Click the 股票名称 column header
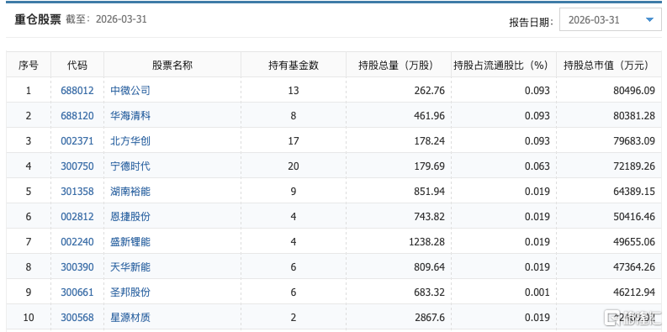Viewport: 667px width, 332px height. coord(172,65)
